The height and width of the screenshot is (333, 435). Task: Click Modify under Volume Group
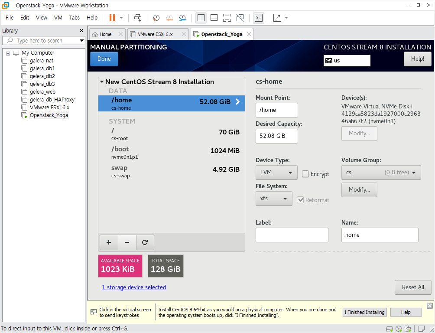[x=359, y=189]
